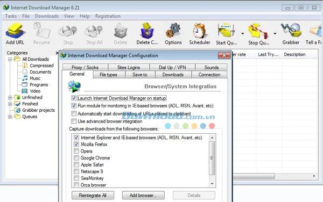Switch to the Sites Logins tab
This screenshot has height=202, width=323.
click(129, 67)
